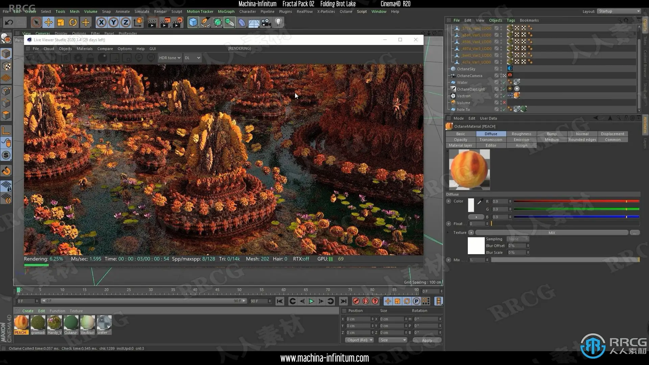The width and height of the screenshot is (649, 365).
Task: Open the DL kernel dropdown
Action: tap(192, 58)
